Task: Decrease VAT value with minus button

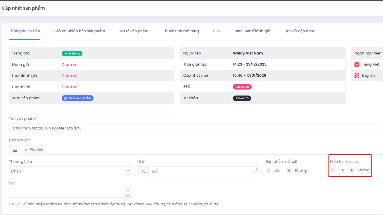Action: click(128, 195)
